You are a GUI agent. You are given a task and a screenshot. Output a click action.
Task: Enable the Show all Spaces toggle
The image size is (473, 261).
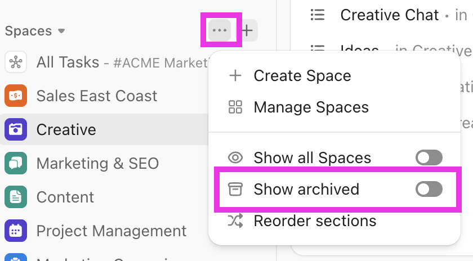(x=429, y=157)
